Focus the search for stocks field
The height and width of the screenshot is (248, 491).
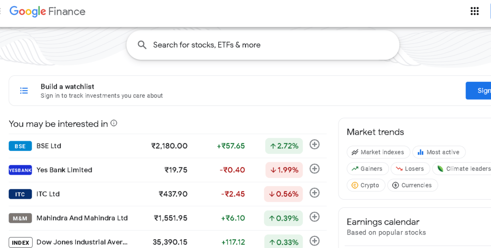263,45
